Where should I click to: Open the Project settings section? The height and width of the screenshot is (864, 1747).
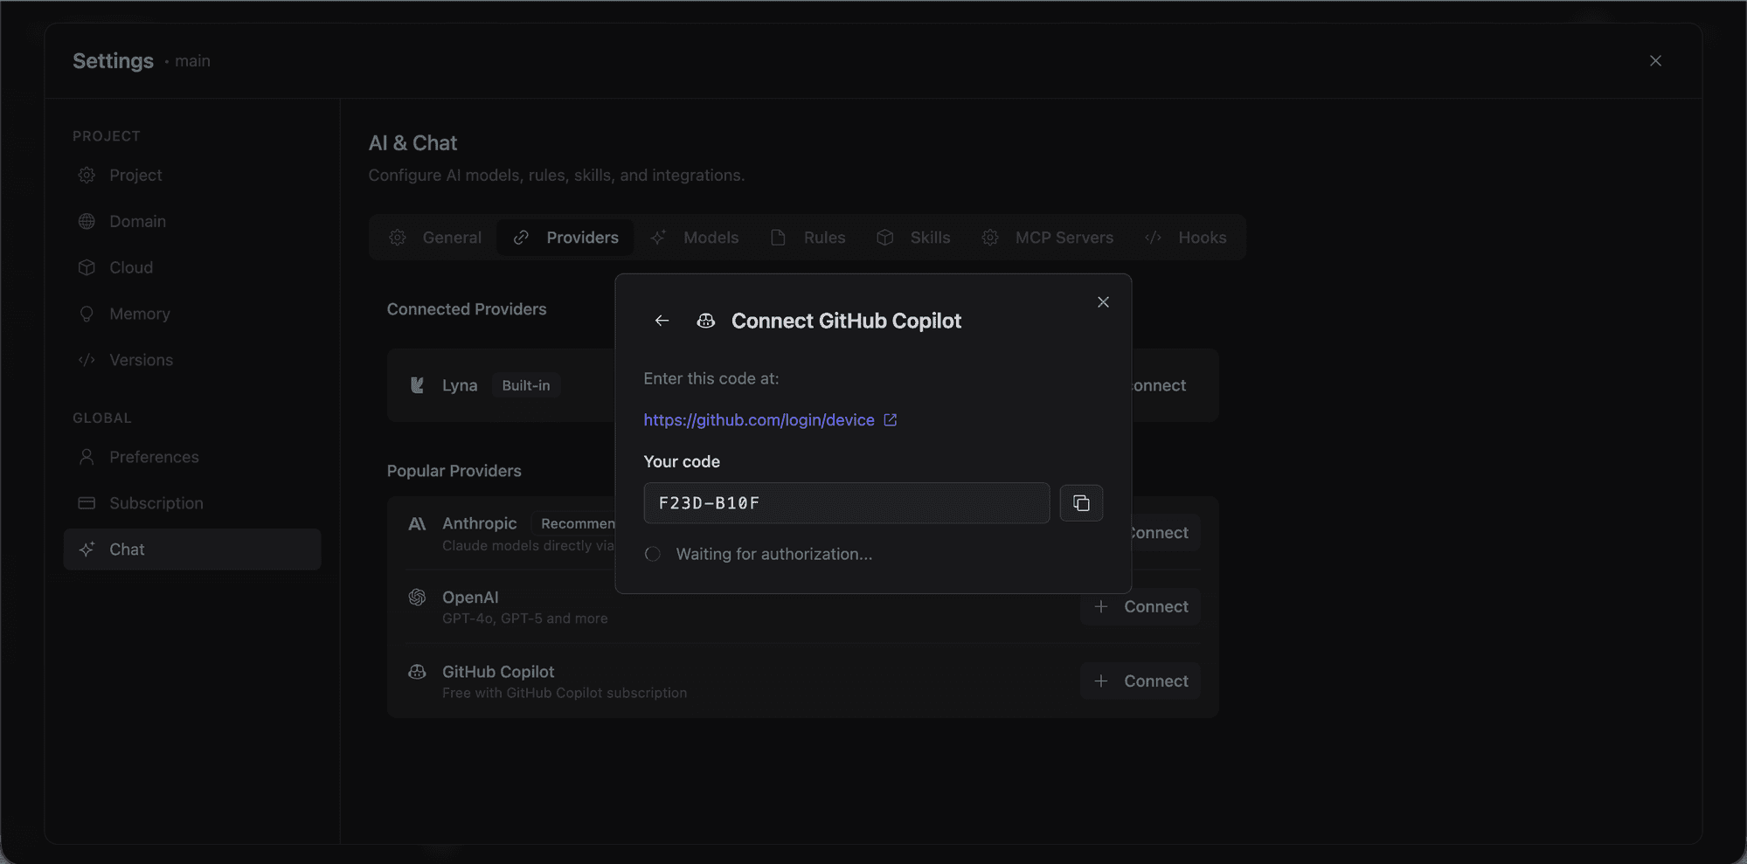click(135, 175)
